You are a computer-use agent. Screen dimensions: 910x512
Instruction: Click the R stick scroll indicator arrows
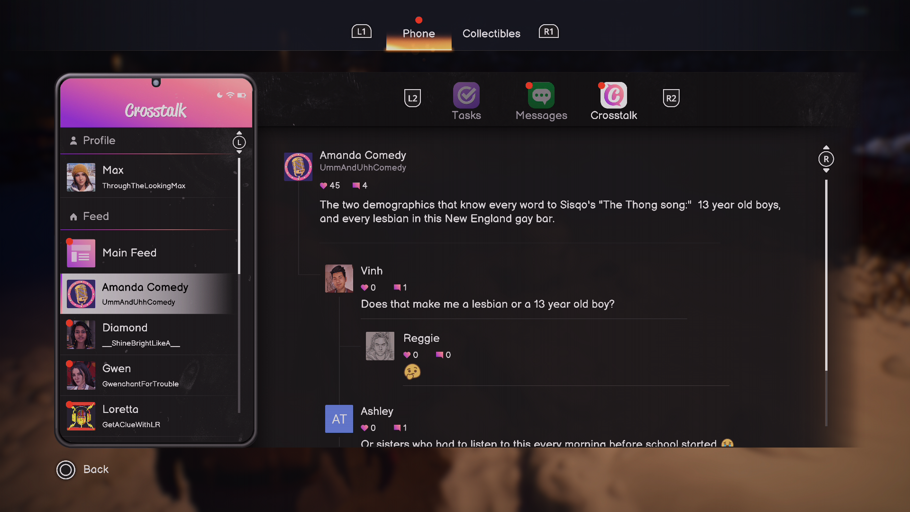[x=826, y=159]
